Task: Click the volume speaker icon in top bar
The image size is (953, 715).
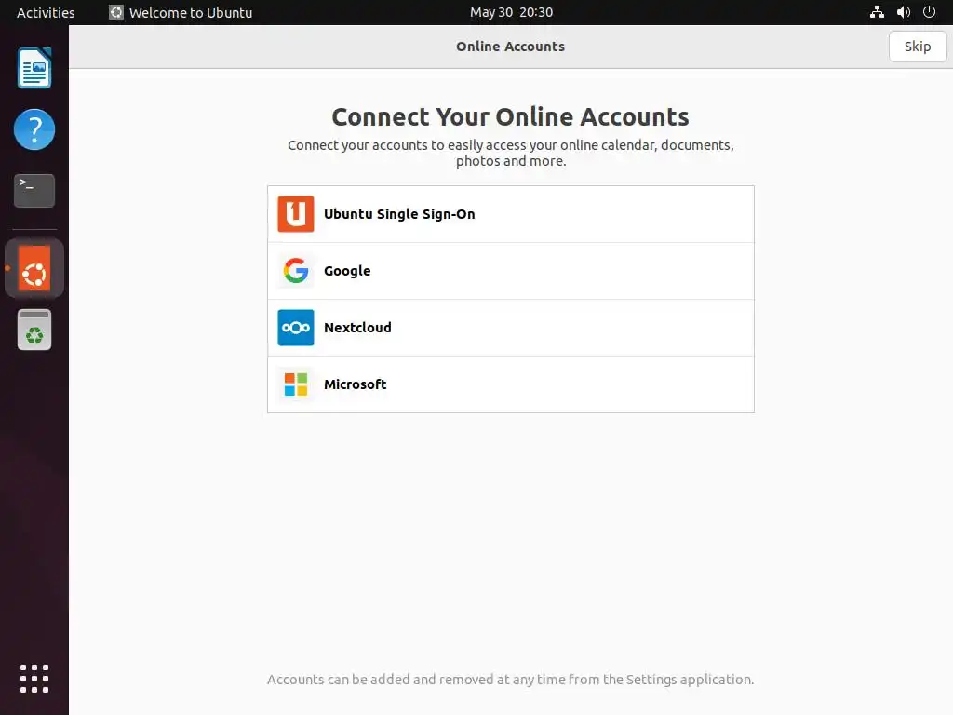Action: click(903, 12)
